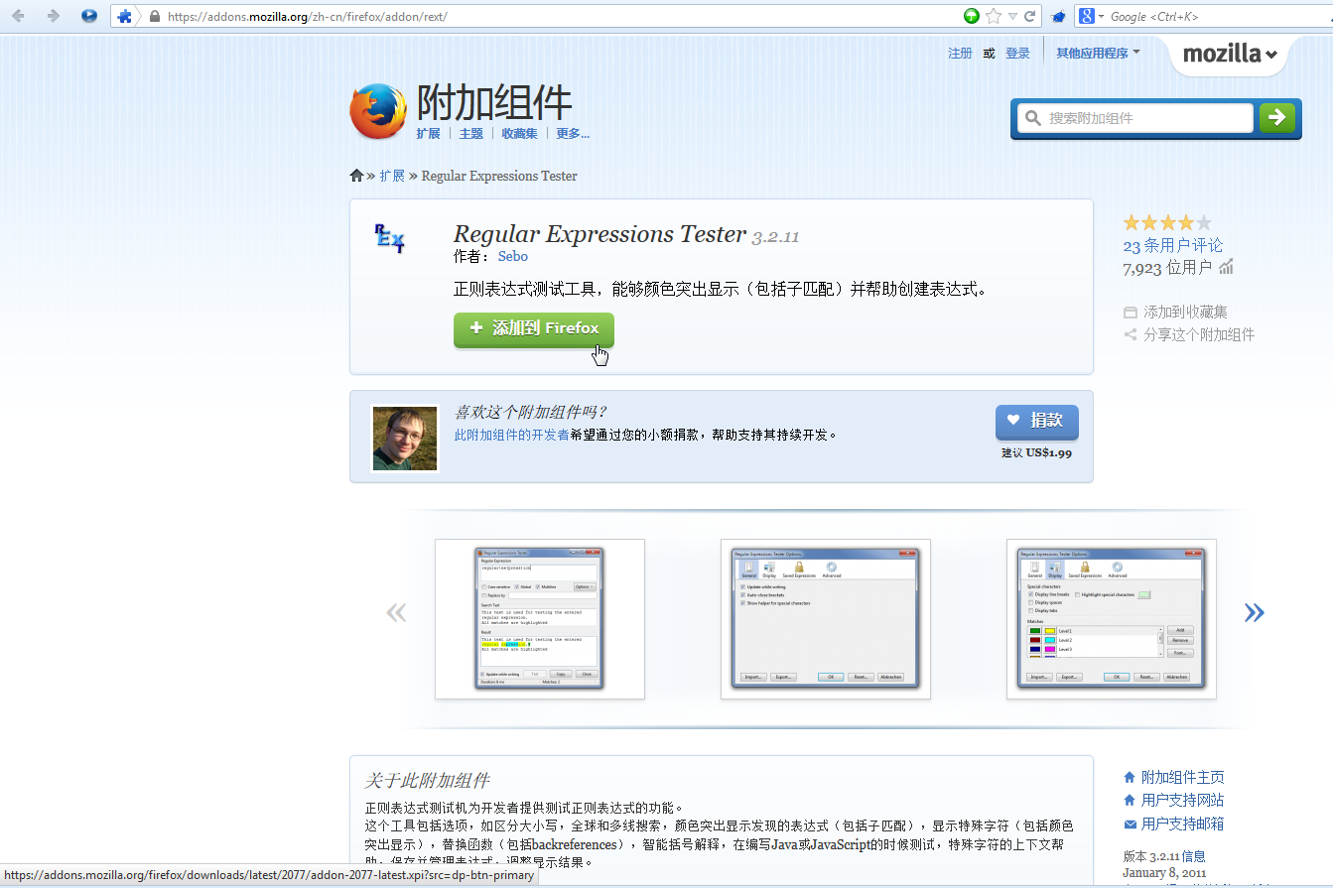Click the statistics chart icon beside user count
This screenshot has width=1333, height=888.
1226,267
